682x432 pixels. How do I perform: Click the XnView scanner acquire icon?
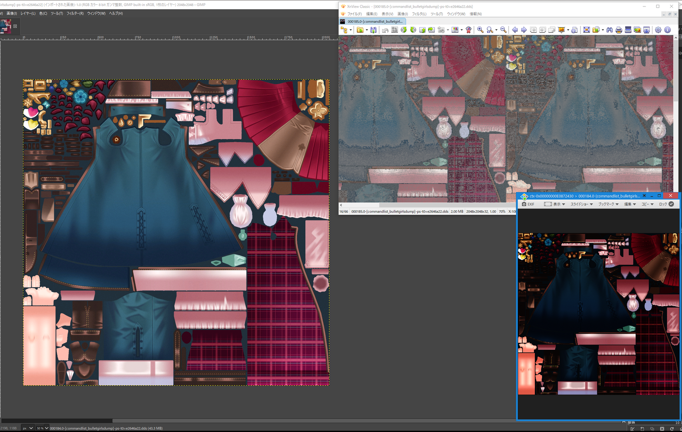click(628, 30)
